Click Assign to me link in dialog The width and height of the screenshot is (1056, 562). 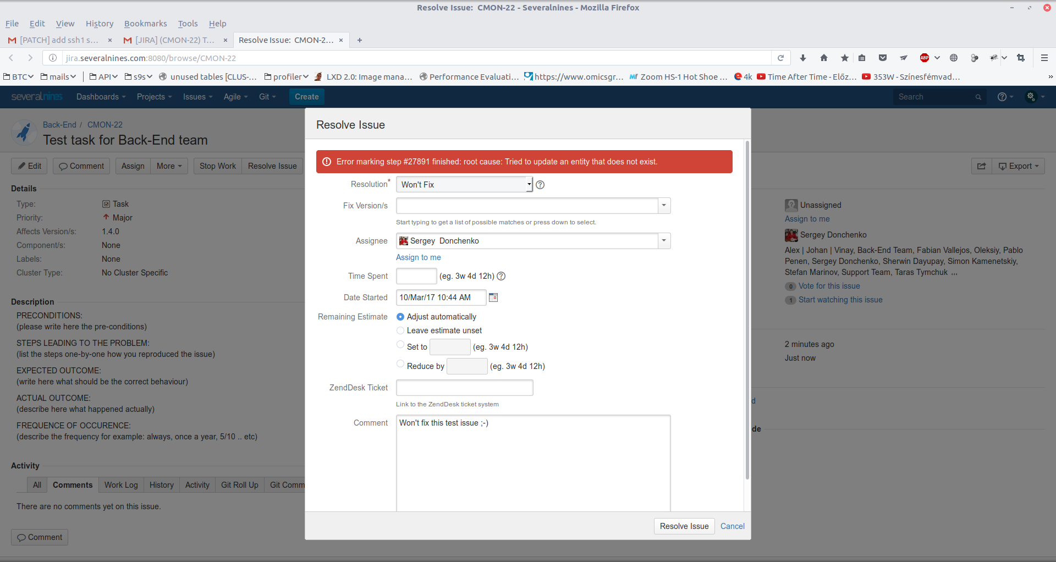click(x=419, y=257)
